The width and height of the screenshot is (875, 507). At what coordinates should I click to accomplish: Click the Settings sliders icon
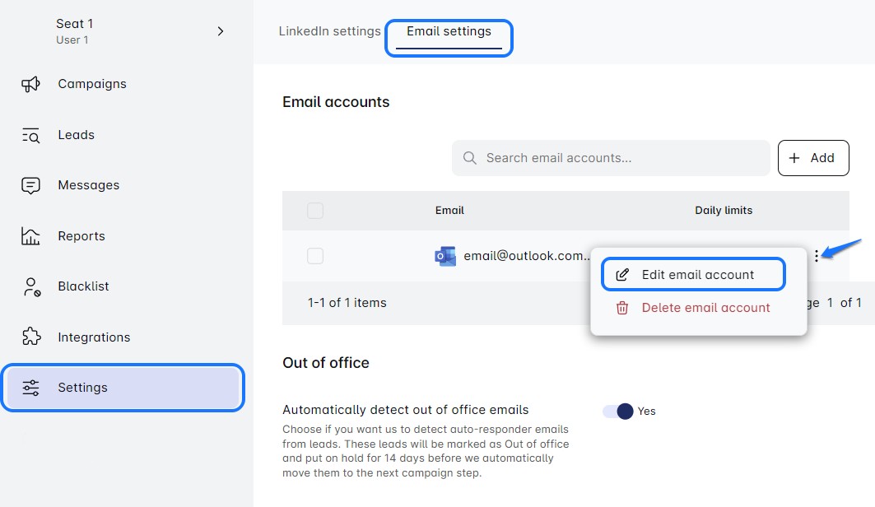pyautogui.click(x=30, y=388)
